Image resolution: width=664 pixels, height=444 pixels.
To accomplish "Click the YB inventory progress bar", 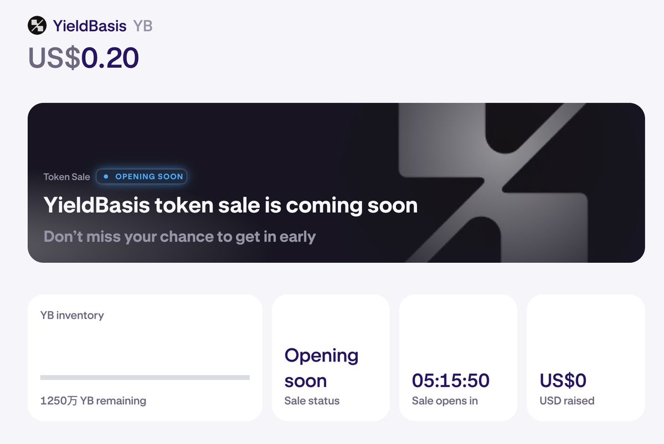I will [145, 377].
